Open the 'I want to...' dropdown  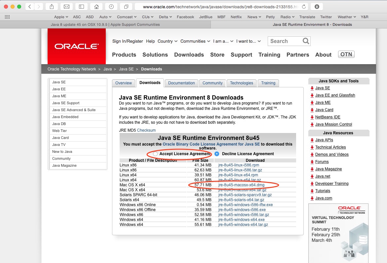tap(249, 41)
